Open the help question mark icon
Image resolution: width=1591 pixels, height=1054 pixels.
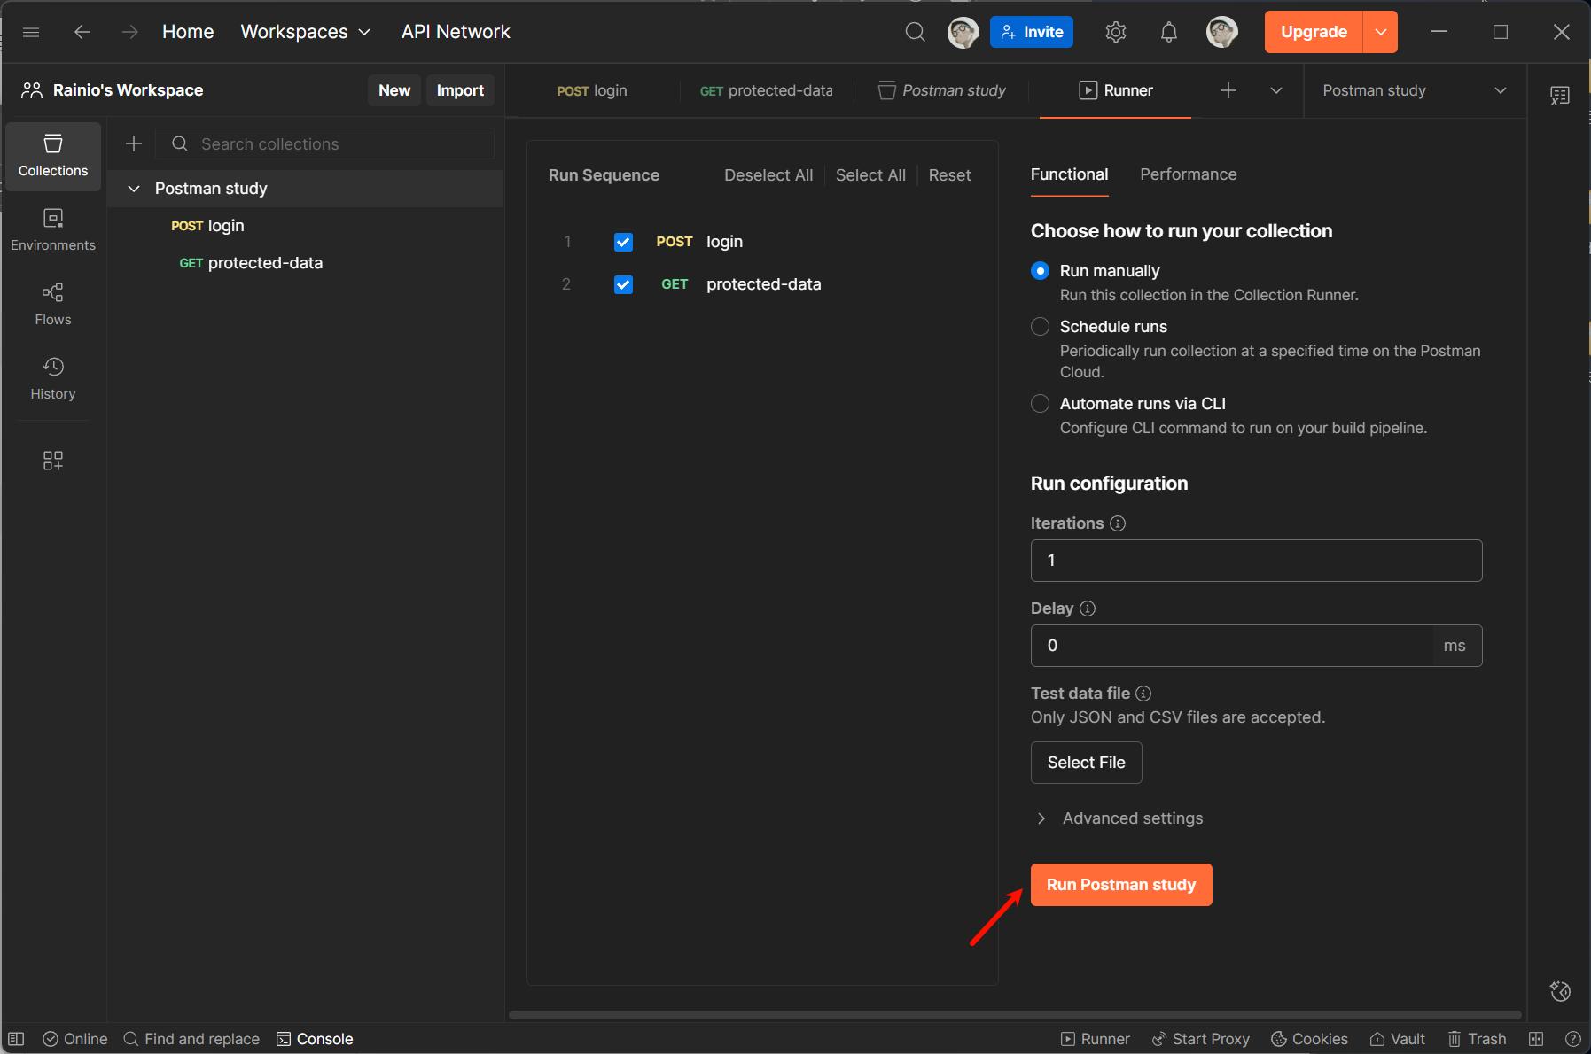(x=1572, y=1039)
